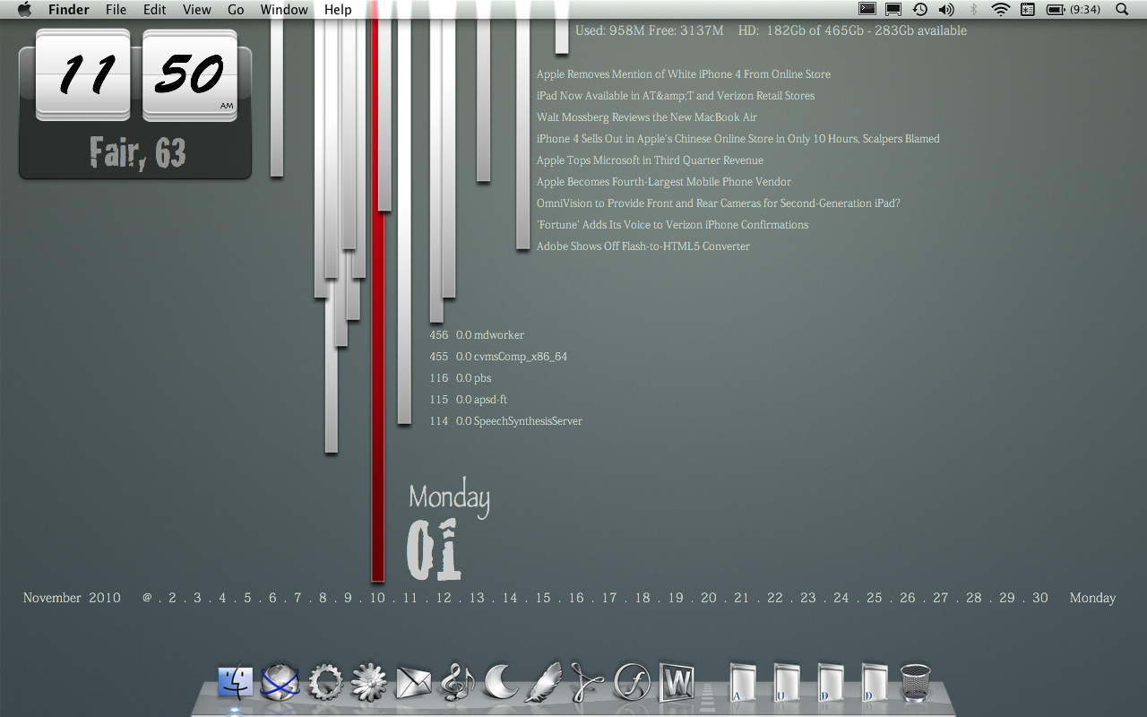Click 'Monday' at the calendar row's right end
This screenshot has height=717, width=1147.
pyautogui.click(x=1092, y=598)
